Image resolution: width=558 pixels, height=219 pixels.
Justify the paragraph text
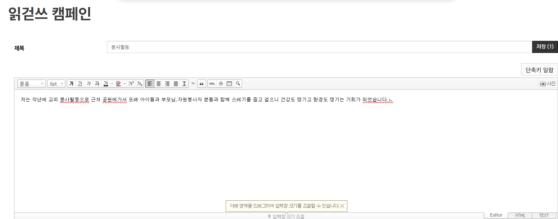pos(176,84)
